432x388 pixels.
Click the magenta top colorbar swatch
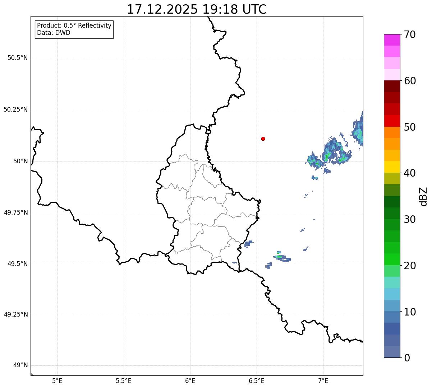tap(392, 40)
